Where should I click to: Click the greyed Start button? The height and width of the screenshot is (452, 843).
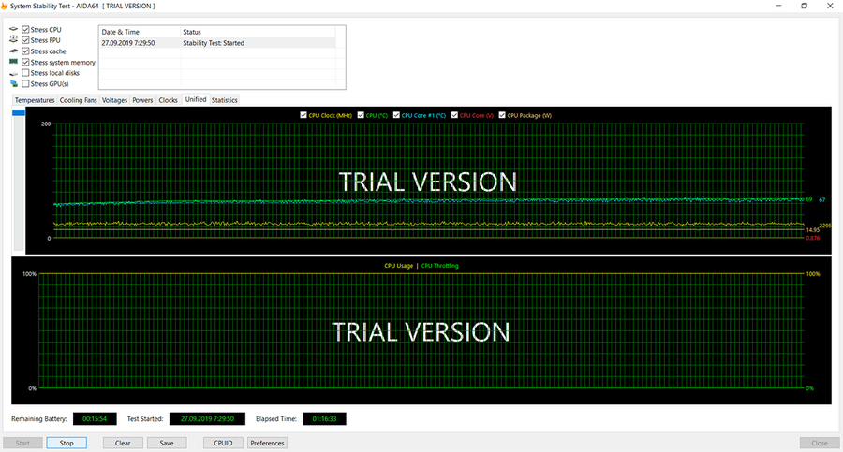coord(22,443)
